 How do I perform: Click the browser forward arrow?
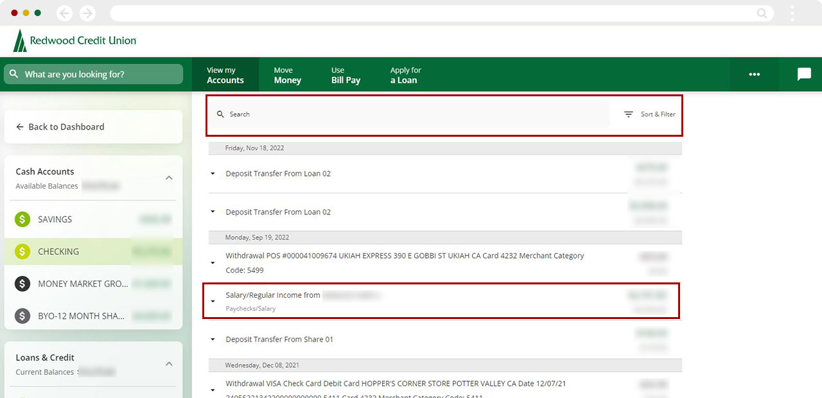pyautogui.click(x=87, y=13)
